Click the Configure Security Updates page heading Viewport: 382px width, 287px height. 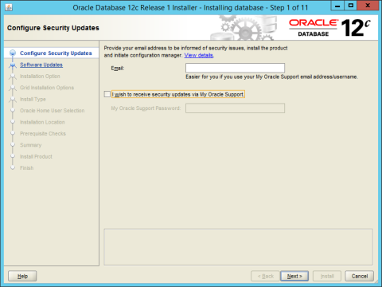(x=53, y=28)
